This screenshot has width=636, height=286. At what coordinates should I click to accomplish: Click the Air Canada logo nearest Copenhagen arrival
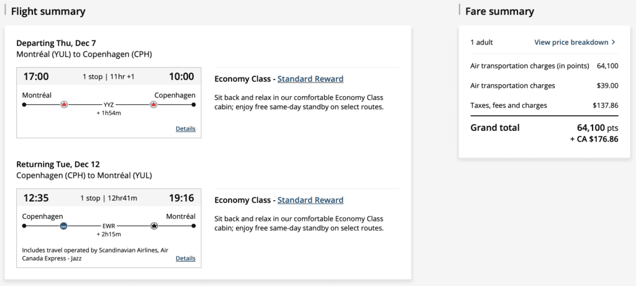pyautogui.click(x=153, y=105)
